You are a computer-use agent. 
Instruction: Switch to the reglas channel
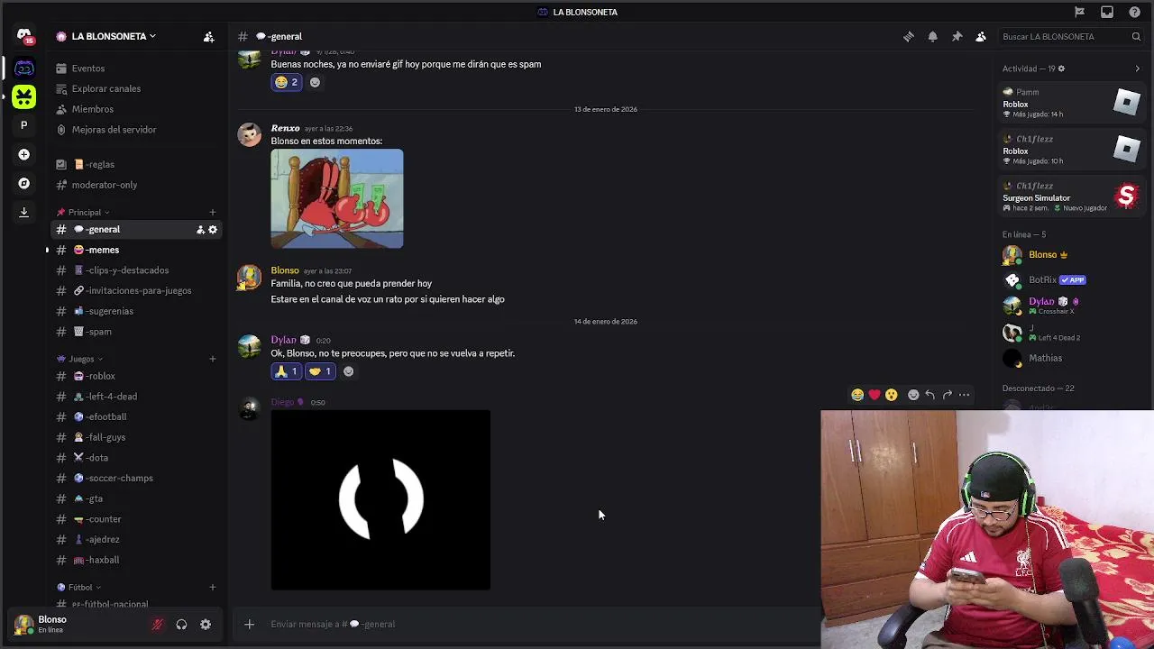pyautogui.click(x=135, y=165)
